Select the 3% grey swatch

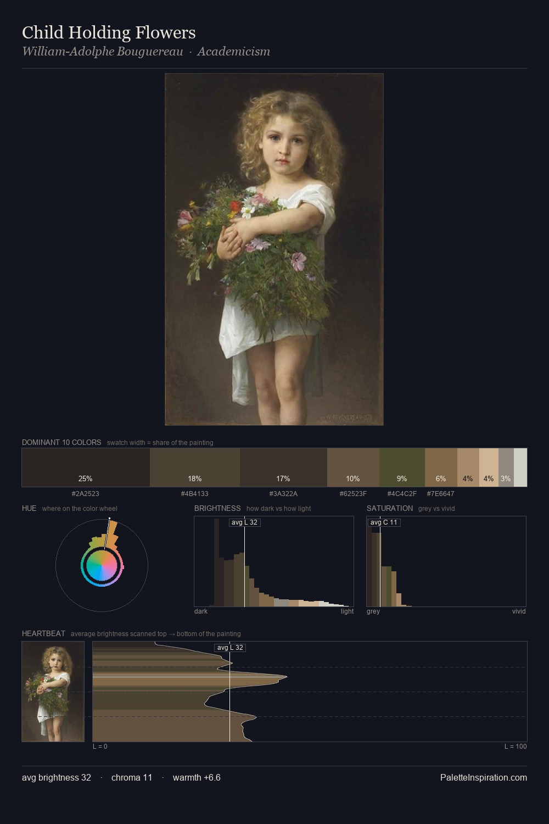(x=506, y=467)
